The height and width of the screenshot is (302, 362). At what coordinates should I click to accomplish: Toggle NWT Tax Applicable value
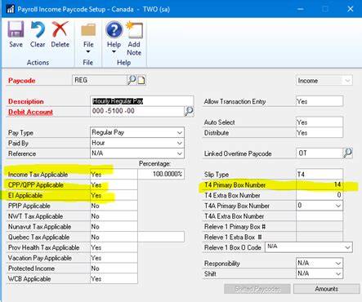point(114,216)
